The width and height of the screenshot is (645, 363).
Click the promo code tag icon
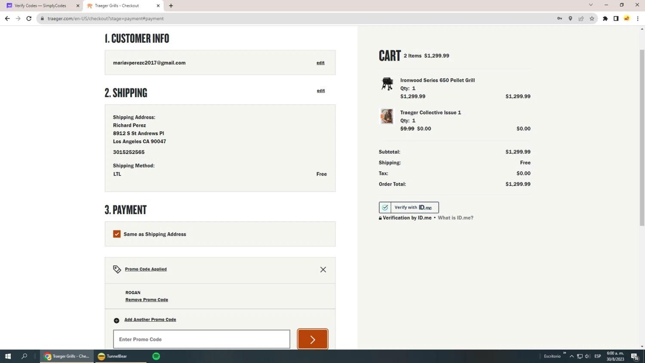tap(117, 269)
